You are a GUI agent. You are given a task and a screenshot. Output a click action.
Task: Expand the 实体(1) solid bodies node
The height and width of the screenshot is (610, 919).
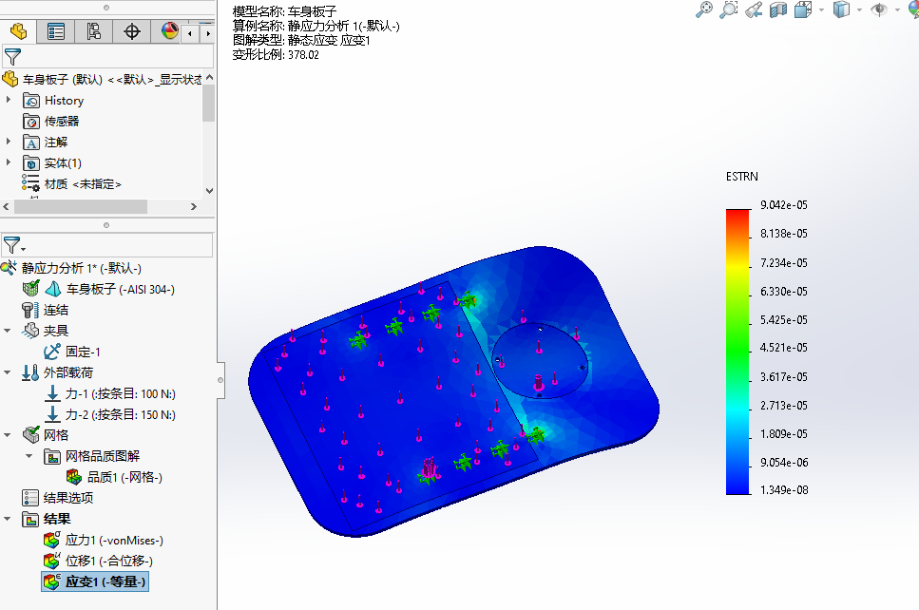coord(9,162)
